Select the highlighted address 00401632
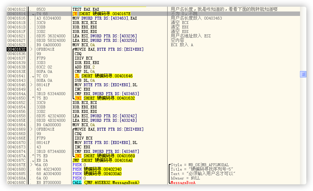The height and width of the screenshot is (191, 313). (17, 49)
